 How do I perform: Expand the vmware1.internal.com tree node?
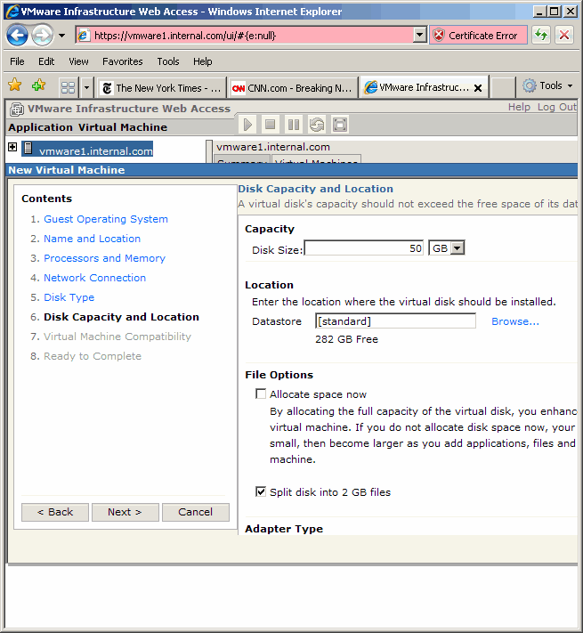[12, 148]
